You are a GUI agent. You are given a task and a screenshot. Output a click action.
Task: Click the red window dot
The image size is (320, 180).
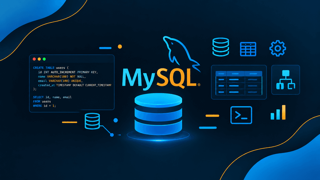[x=34, y=59]
